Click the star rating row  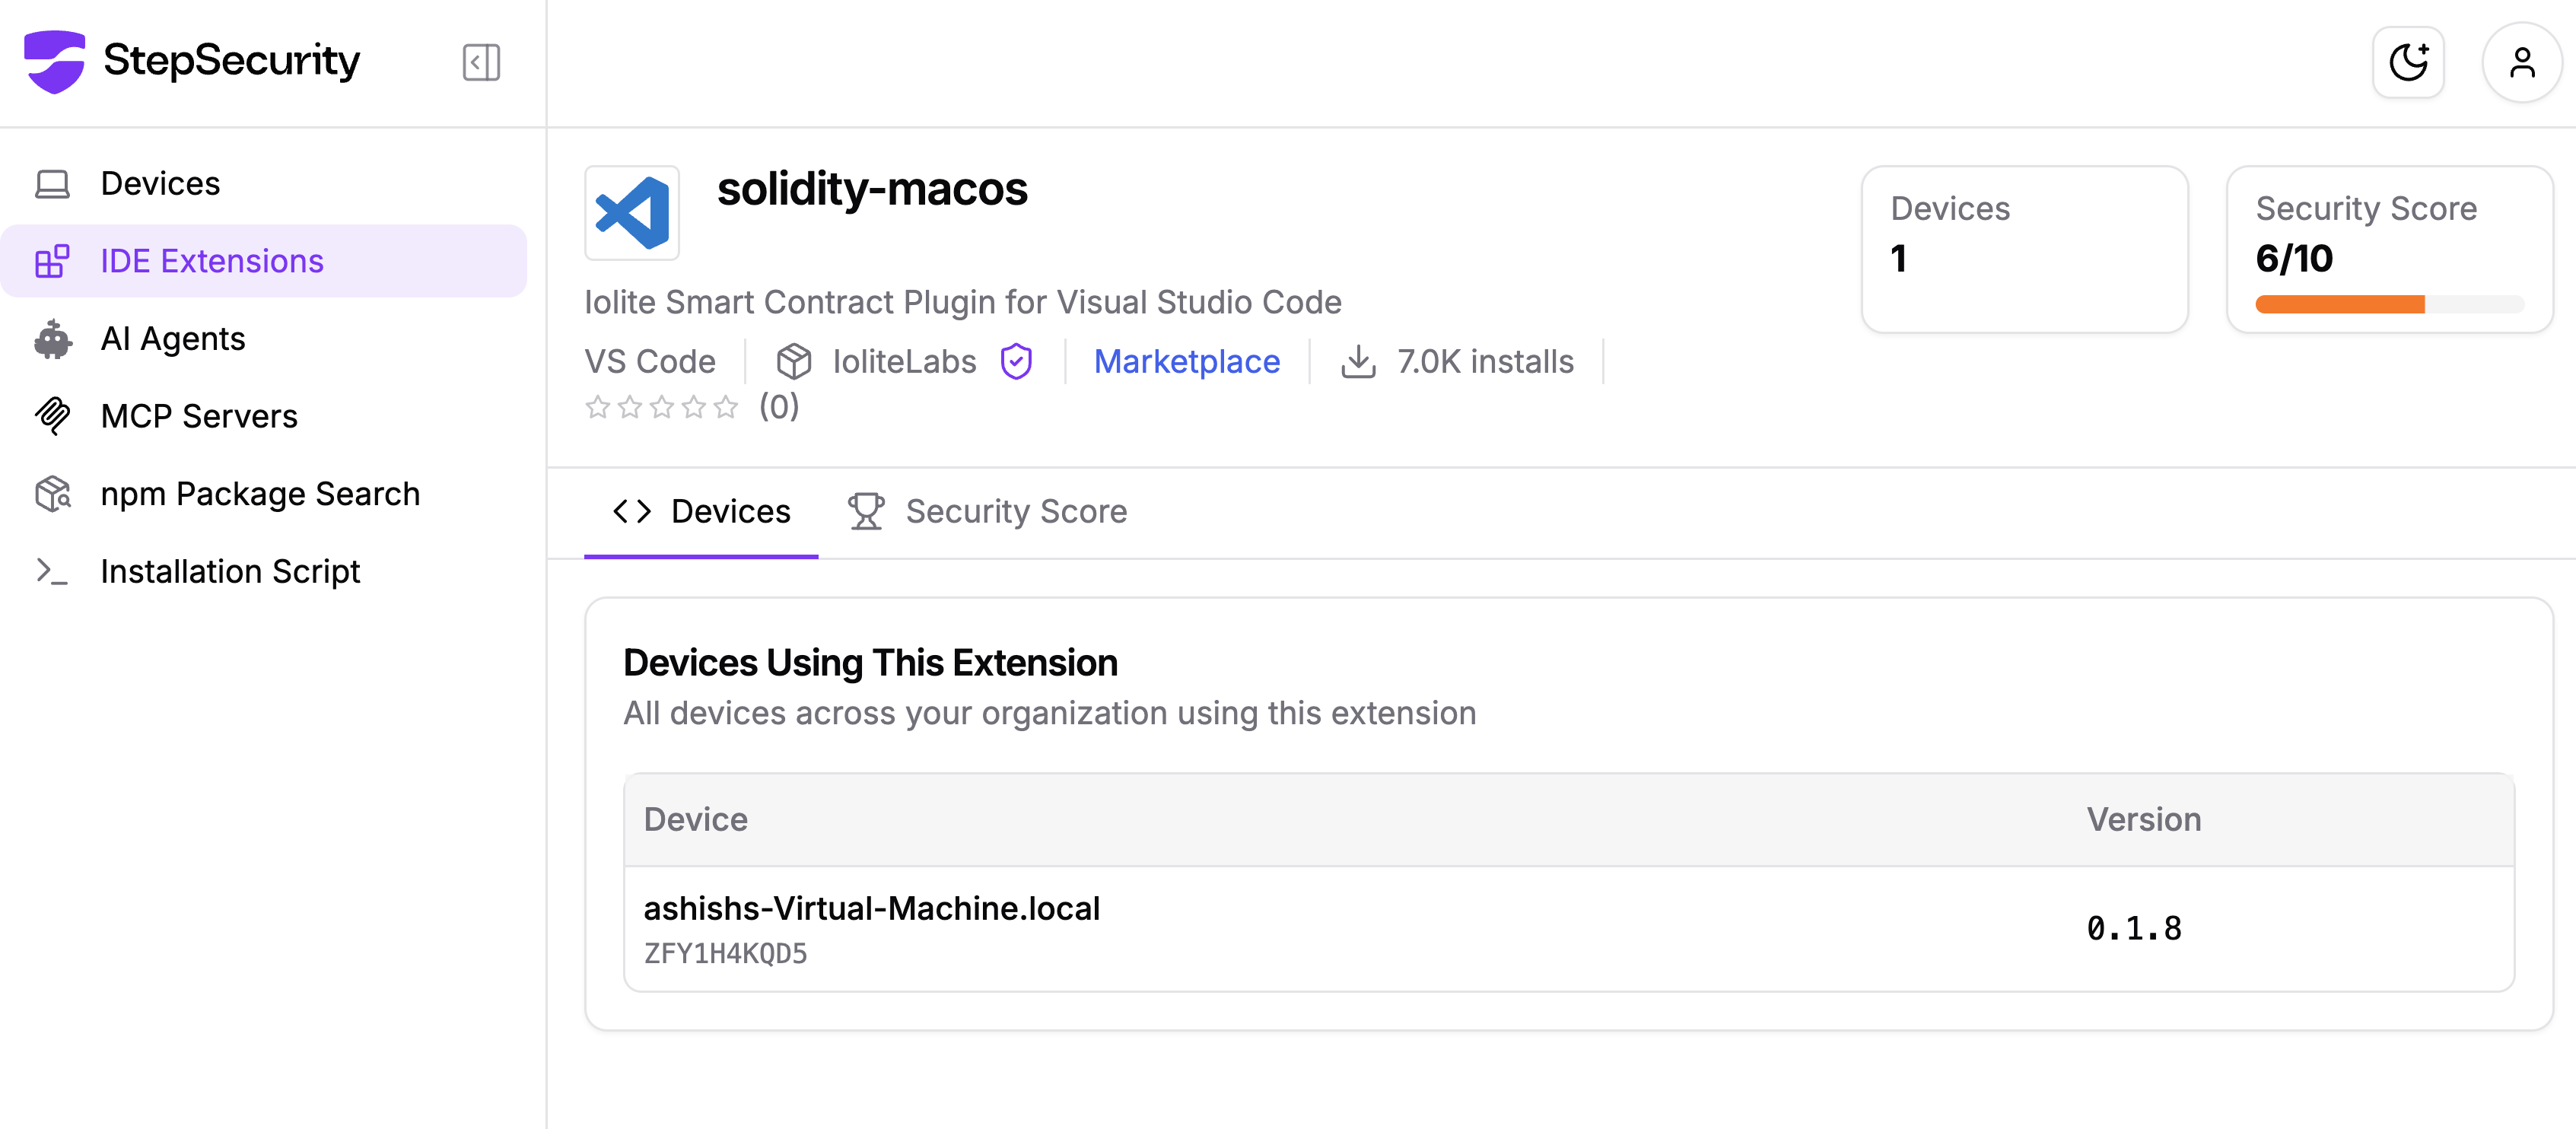[661, 407]
